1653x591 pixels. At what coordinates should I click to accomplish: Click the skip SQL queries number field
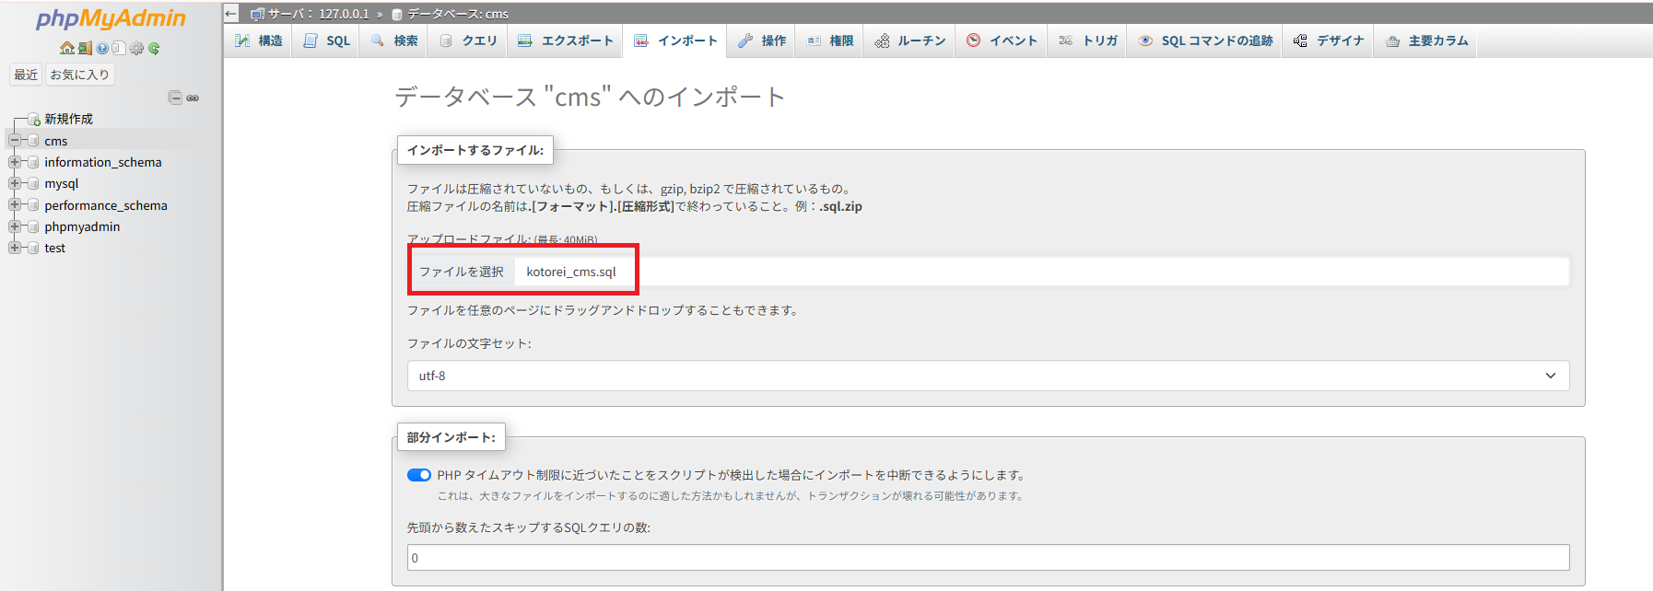988,558
